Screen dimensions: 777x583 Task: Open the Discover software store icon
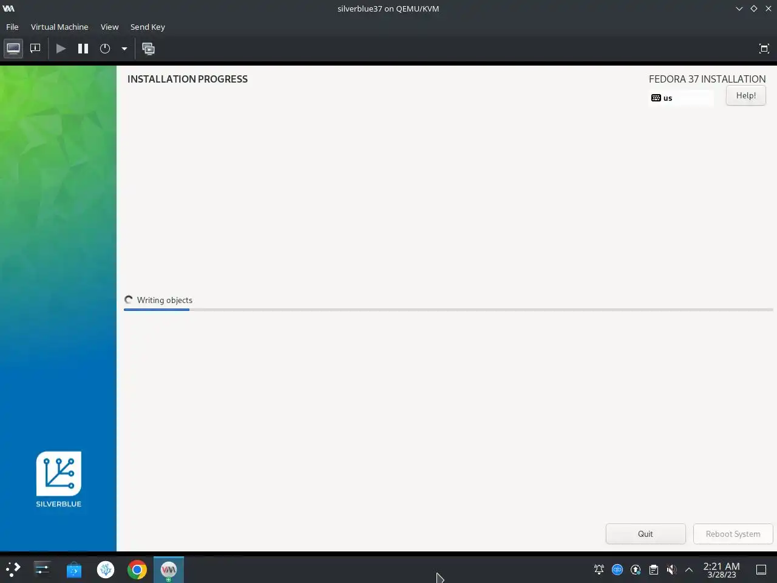74,570
